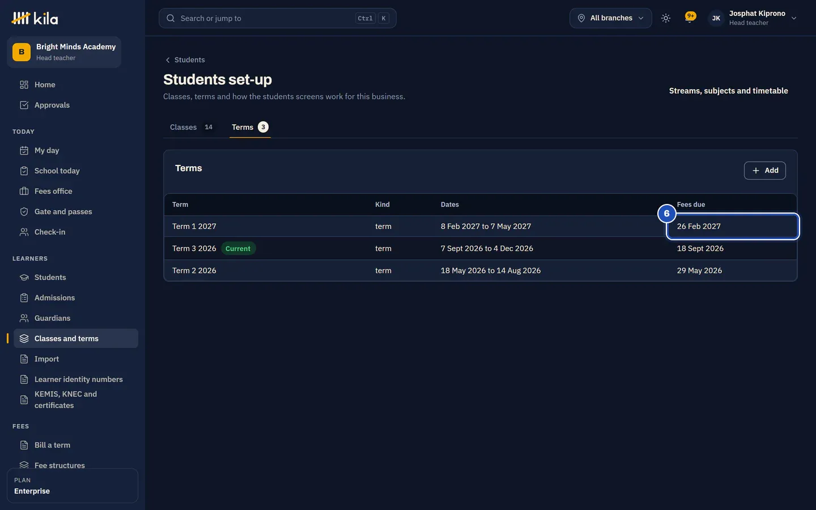Click the JK user avatar
The width and height of the screenshot is (816, 510).
pos(716,18)
